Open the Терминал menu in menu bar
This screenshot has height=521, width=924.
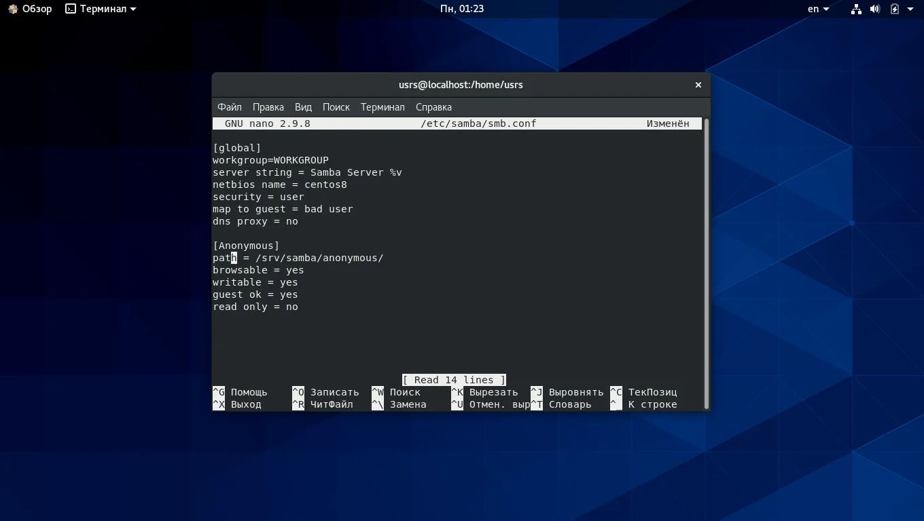[x=382, y=107]
